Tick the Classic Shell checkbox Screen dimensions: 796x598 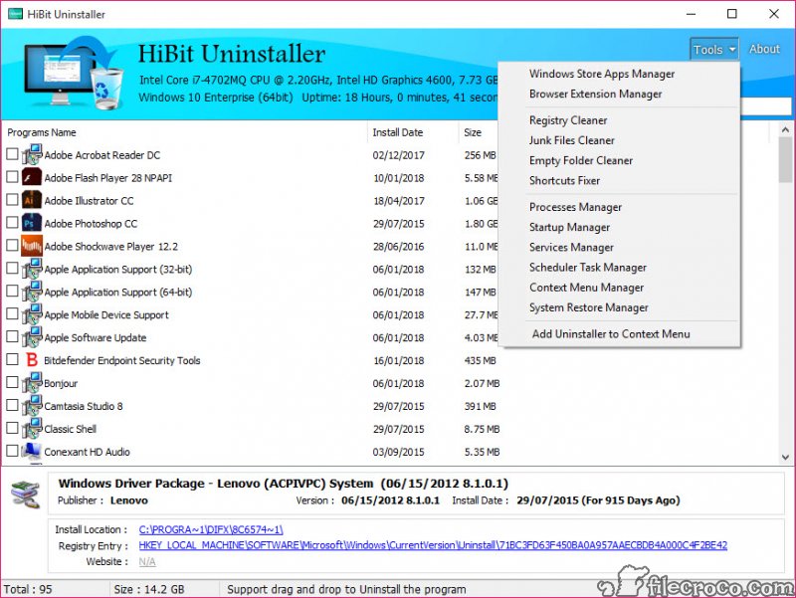tap(12, 428)
